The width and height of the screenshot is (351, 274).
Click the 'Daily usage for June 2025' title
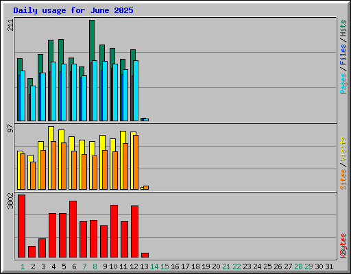point(73,10)
